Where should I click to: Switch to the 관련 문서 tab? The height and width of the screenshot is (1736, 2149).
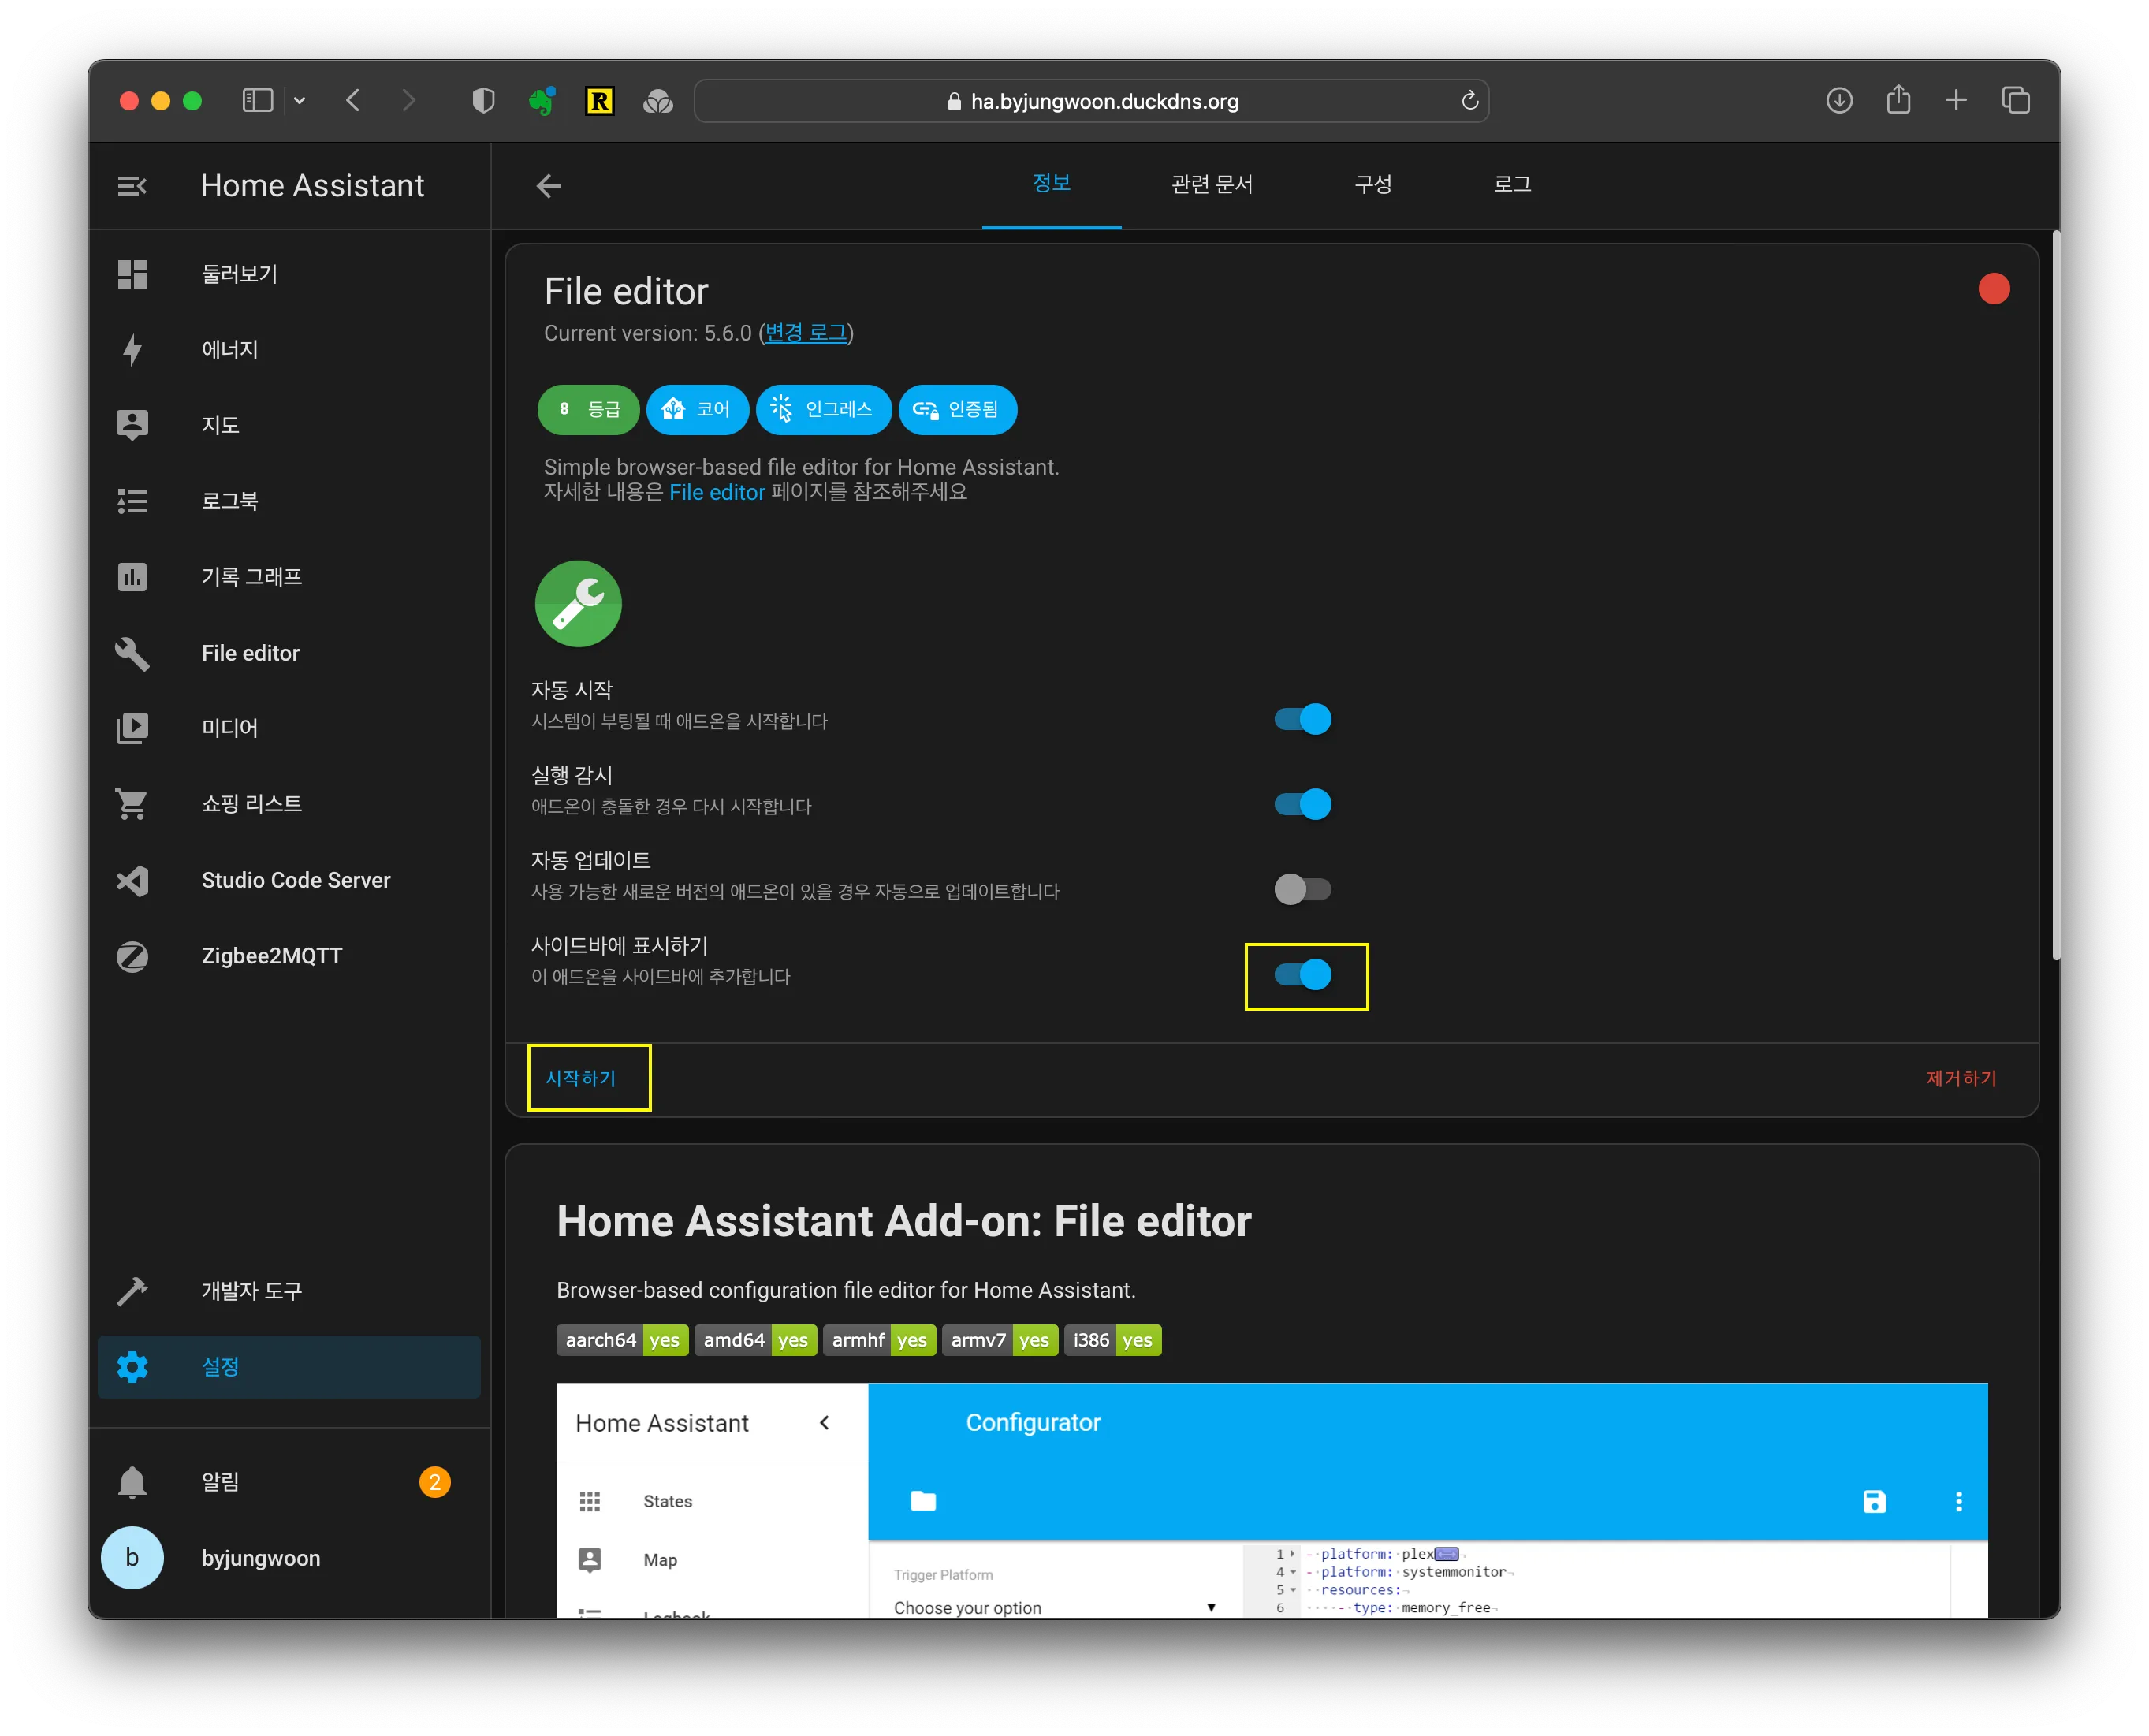[x=1212, y=184]
